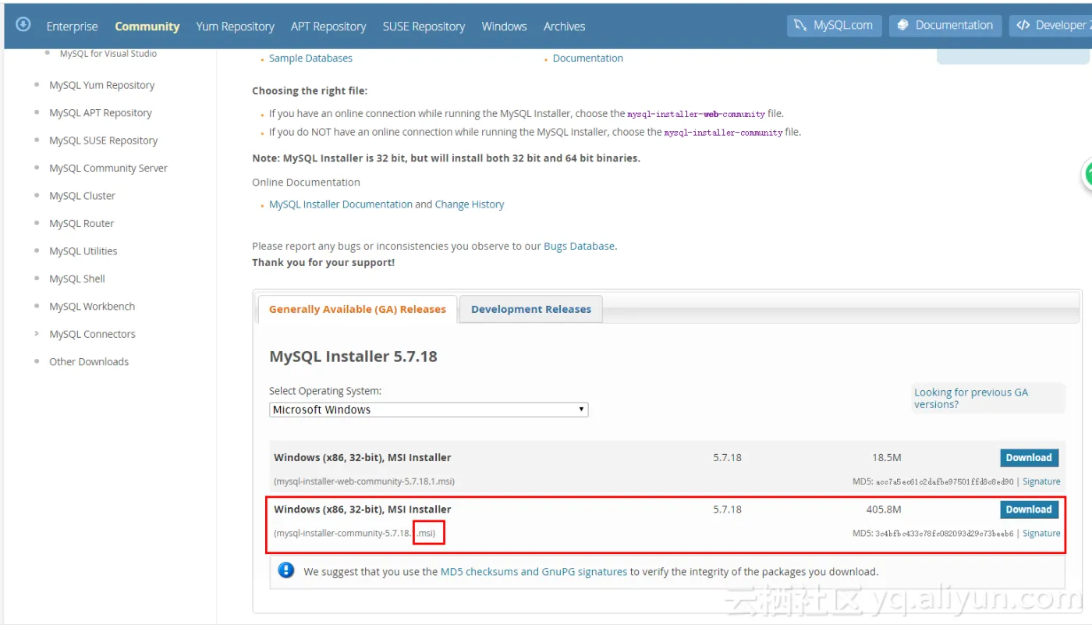Download the 18.5M web-community installer

point(1029,458)
